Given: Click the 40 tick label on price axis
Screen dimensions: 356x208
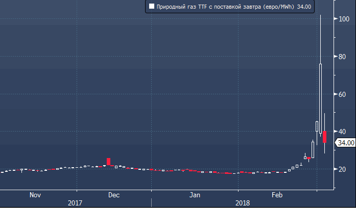Looking at the screenshot, I should pos(342,132).
